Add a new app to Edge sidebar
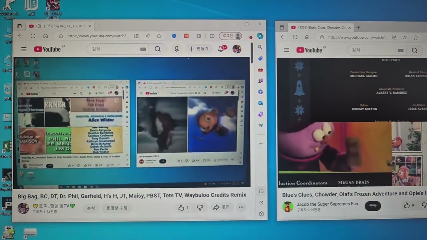This screenshot has height=240, width=427. pyautogui.click(x=261, y=143)
